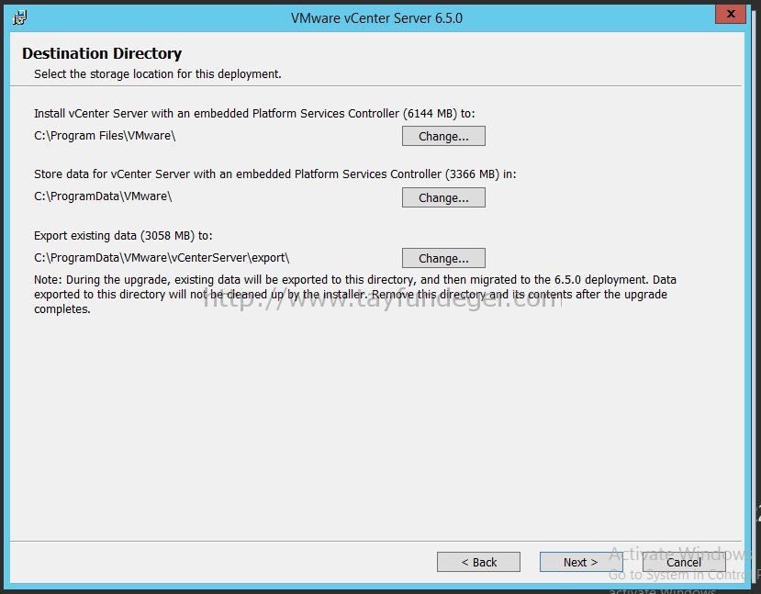Change the export existing data directory
Screen dimensions: 761x594
[443, 259]
